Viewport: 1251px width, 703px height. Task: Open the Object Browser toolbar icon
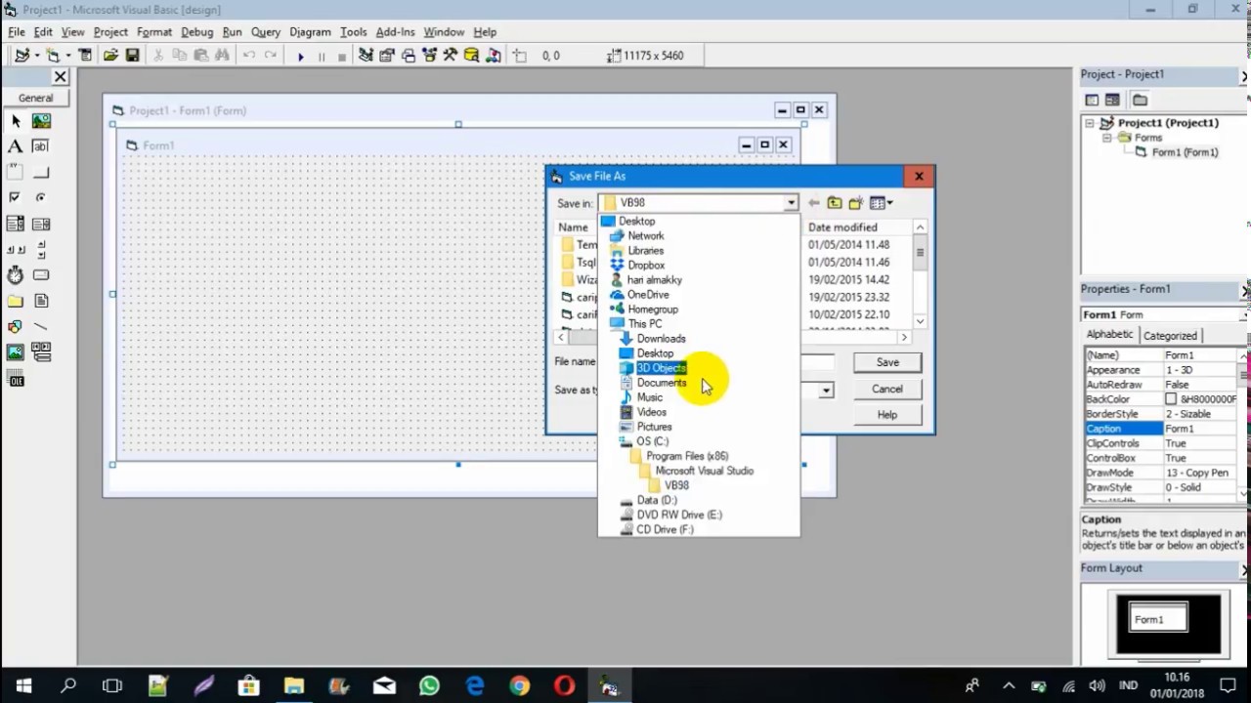pos(429,56)
